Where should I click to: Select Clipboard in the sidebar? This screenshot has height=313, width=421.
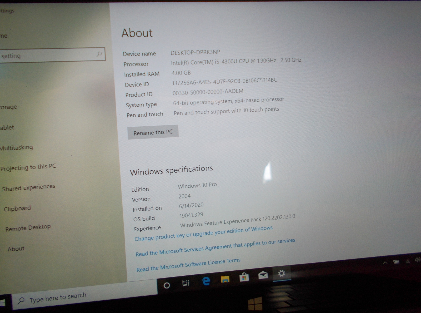(17, 208)
